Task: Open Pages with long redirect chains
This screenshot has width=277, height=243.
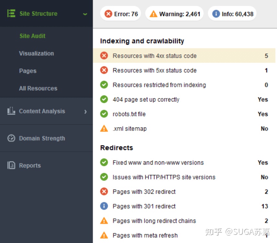Action: [x=184, y=221]
